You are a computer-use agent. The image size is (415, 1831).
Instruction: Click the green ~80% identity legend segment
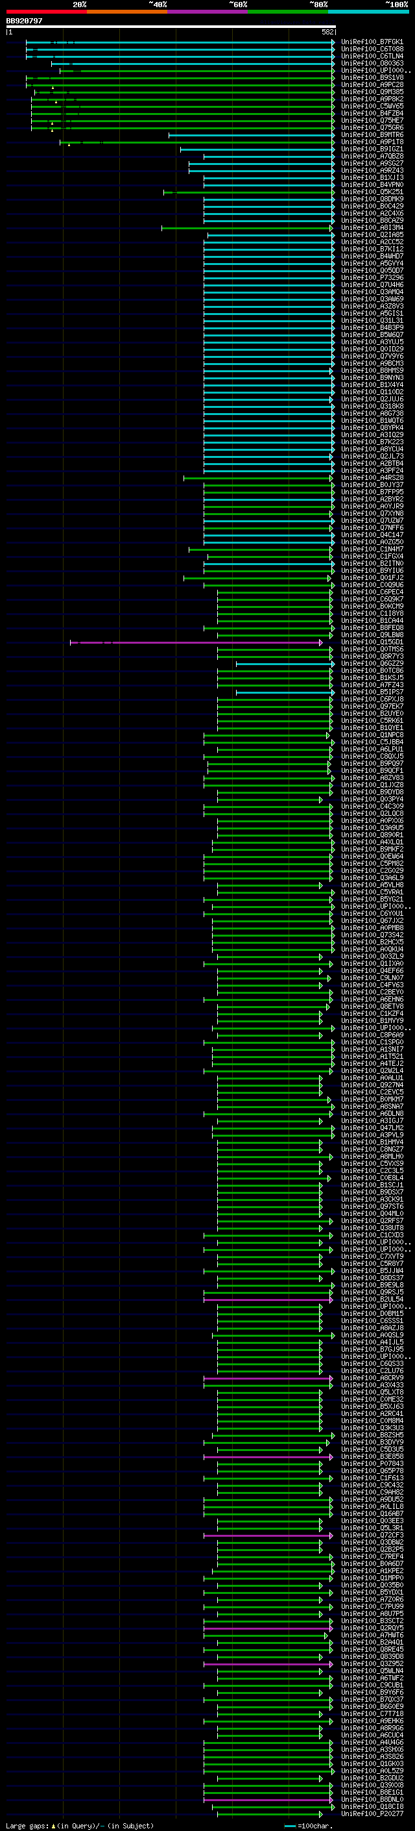pyautogui.click(x=287, y=12)
